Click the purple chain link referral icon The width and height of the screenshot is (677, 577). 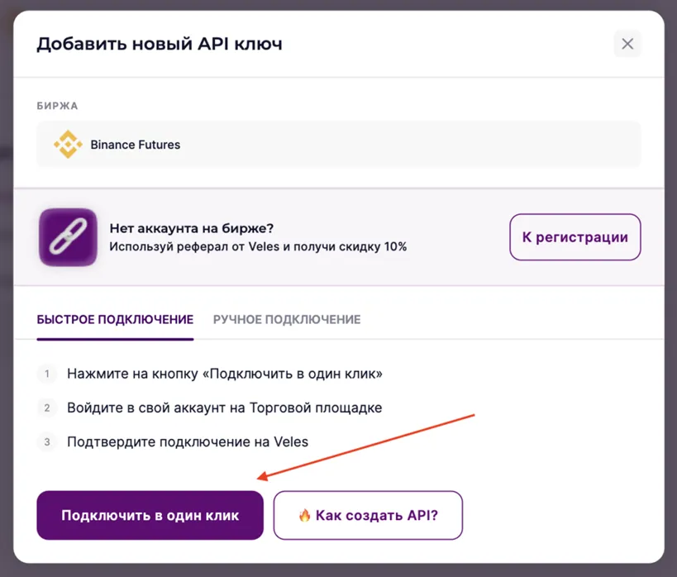pyautogui.click(x=68, y=237)
